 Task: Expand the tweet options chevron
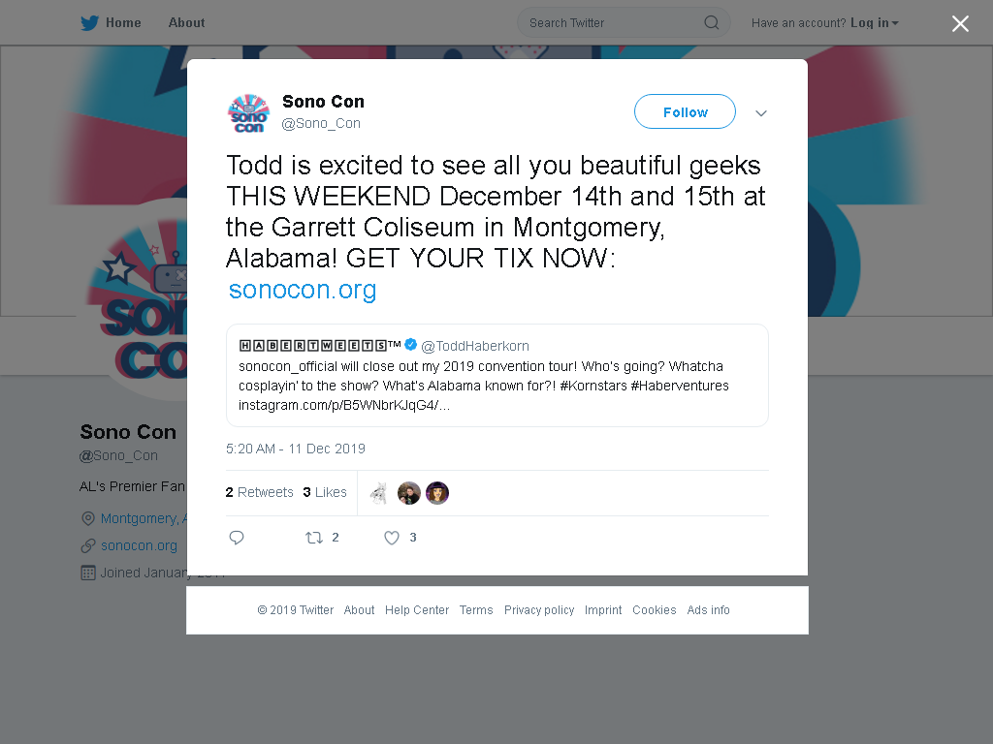pos(760,113)
